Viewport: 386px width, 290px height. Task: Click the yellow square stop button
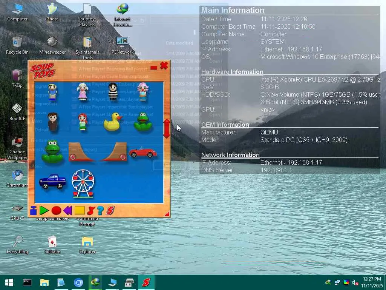pyautogui.click(x=80, y=211)
